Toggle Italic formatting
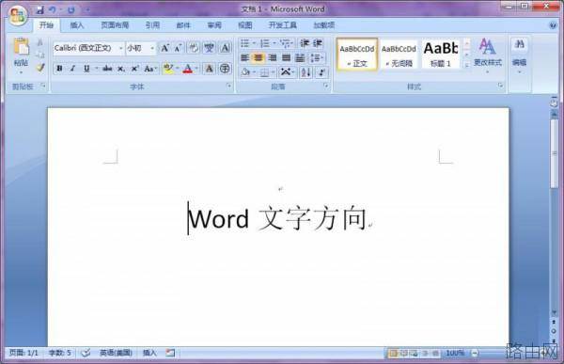The image size is (564, 364). [72, 69]
